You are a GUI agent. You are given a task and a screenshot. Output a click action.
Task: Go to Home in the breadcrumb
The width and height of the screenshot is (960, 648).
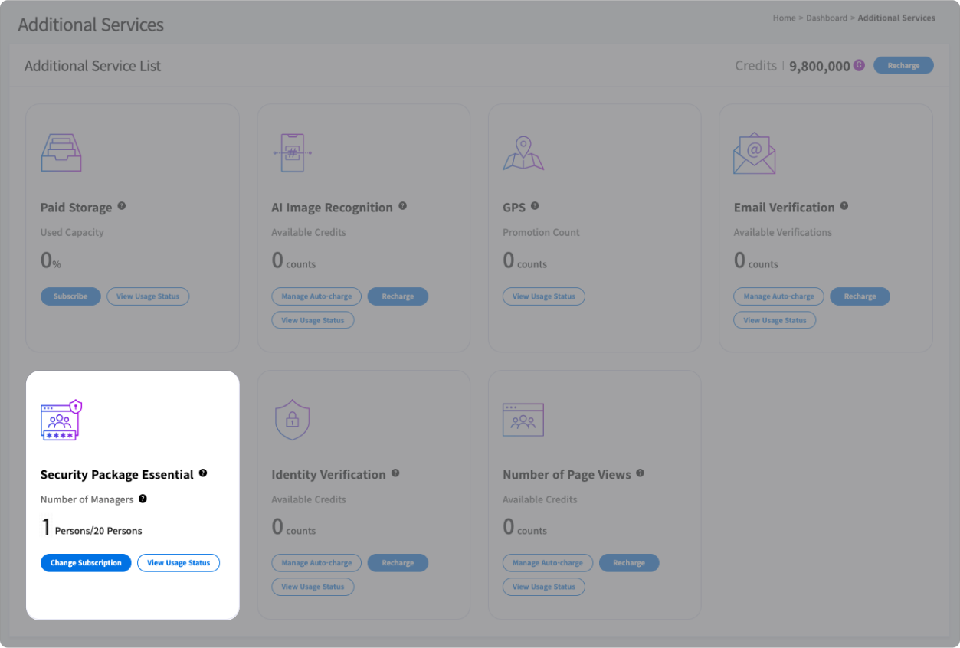(x=784, y=18)
